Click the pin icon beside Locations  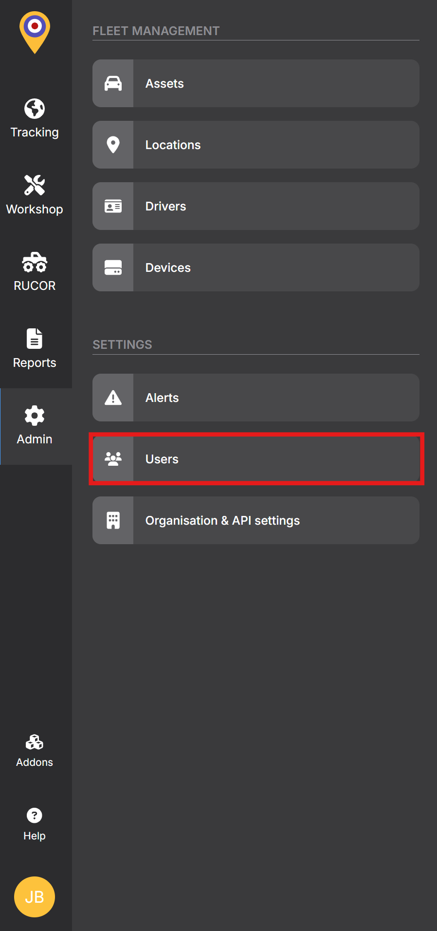tap(113, 145)
